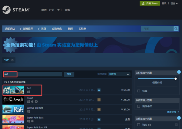Check the 独立 58 tag checkbox
Screen dimensions: 182x129
(139, 125)
